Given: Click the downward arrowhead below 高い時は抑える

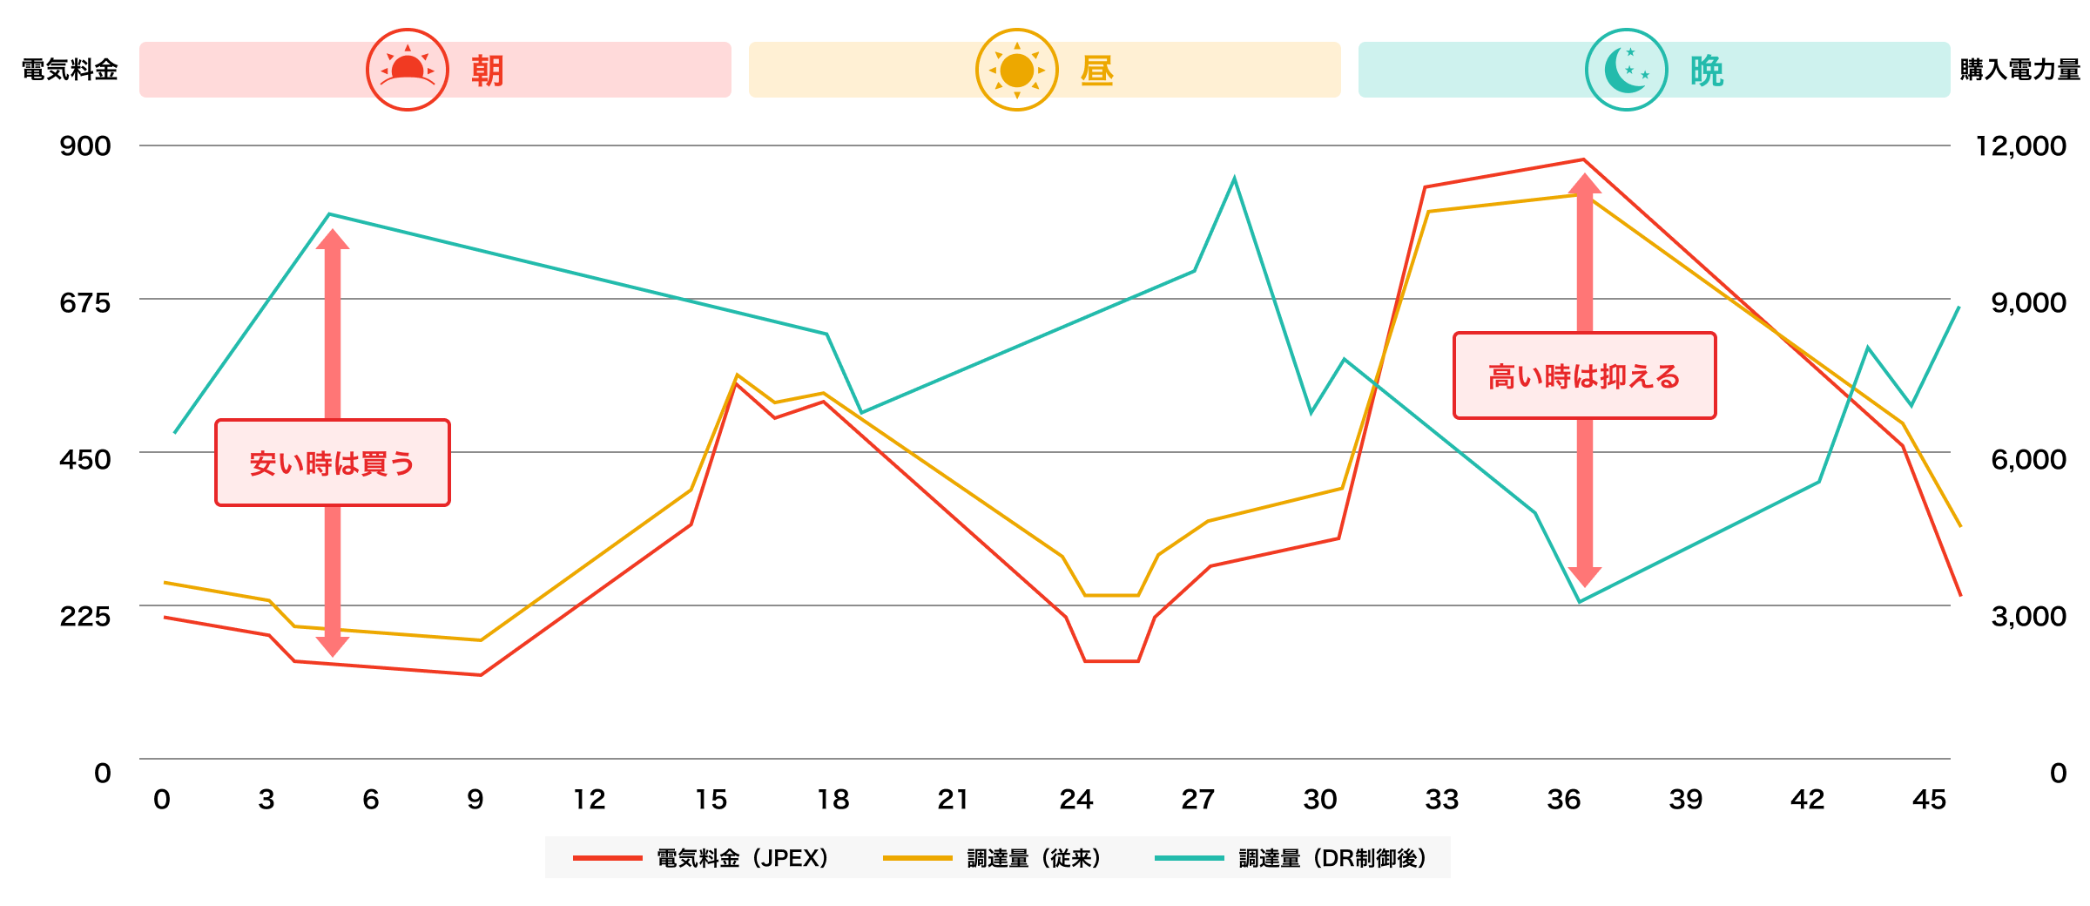Looking at the screenshot, I should point(1585,575).
